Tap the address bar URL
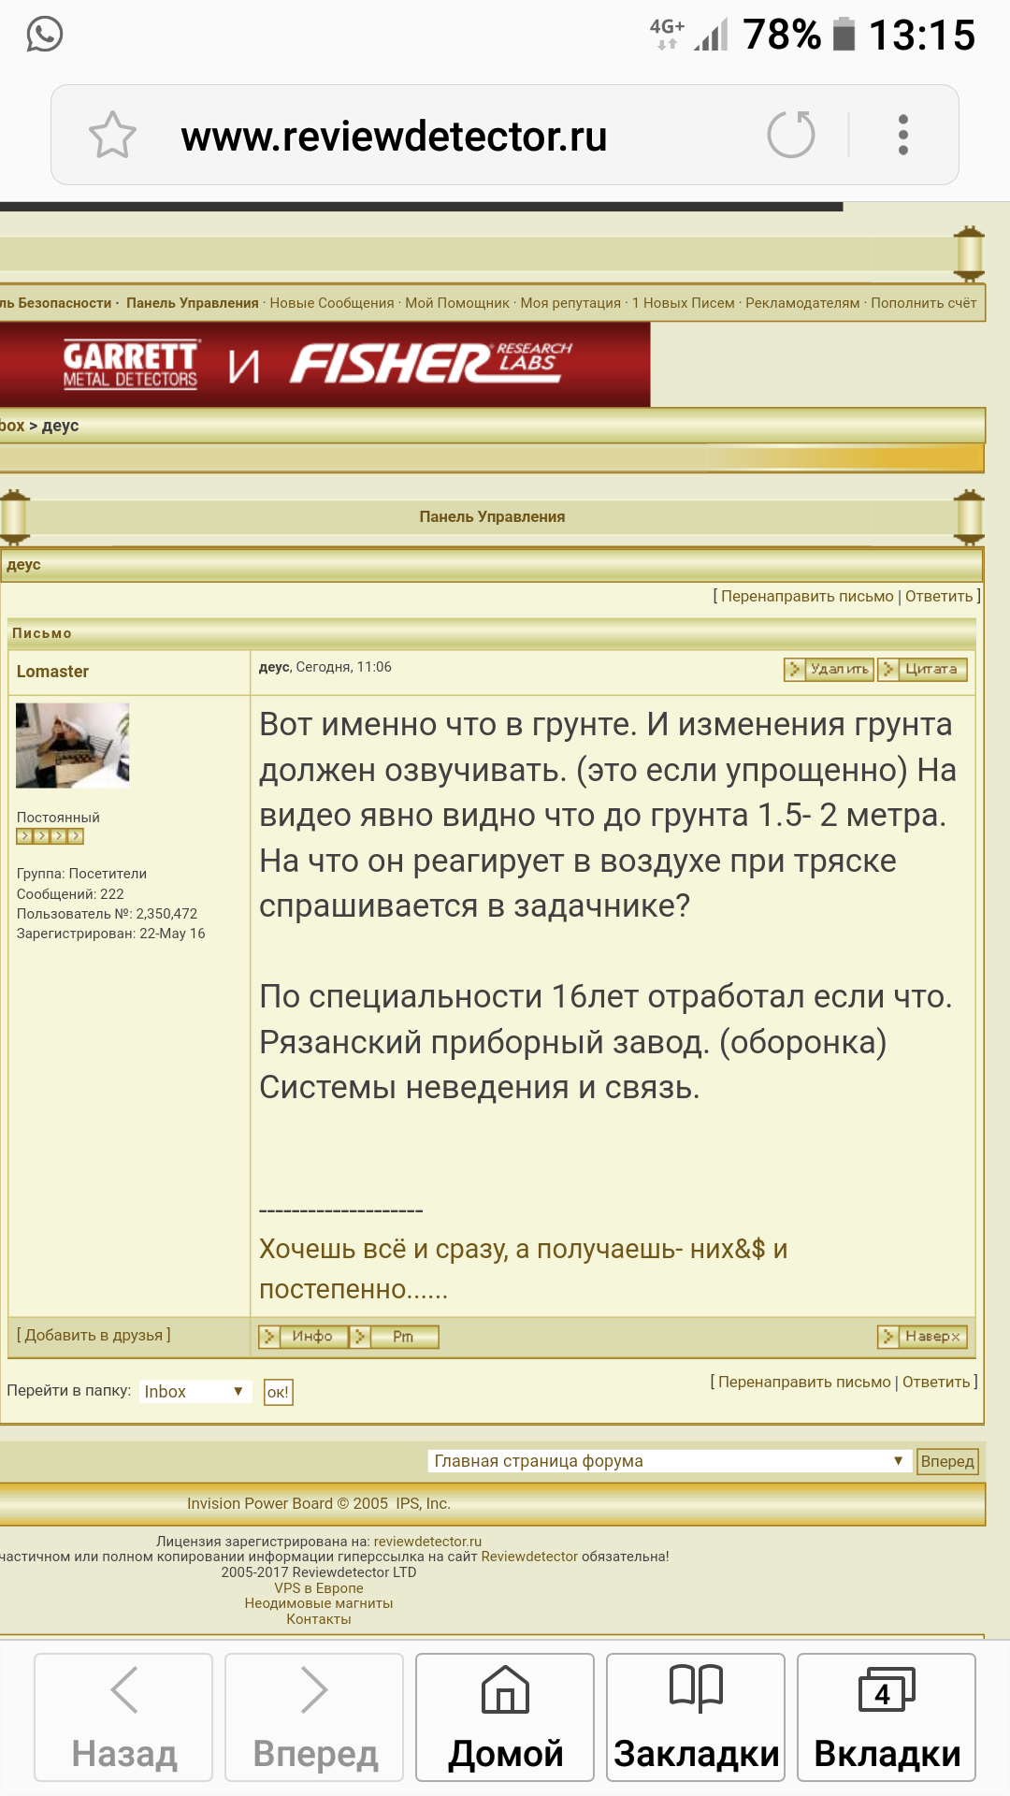Screen dimensions: 1010x1796 point(394,137)
